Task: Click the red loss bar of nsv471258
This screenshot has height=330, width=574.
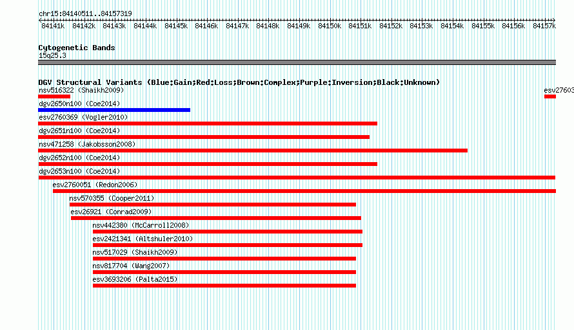Action: click(253, 151)
